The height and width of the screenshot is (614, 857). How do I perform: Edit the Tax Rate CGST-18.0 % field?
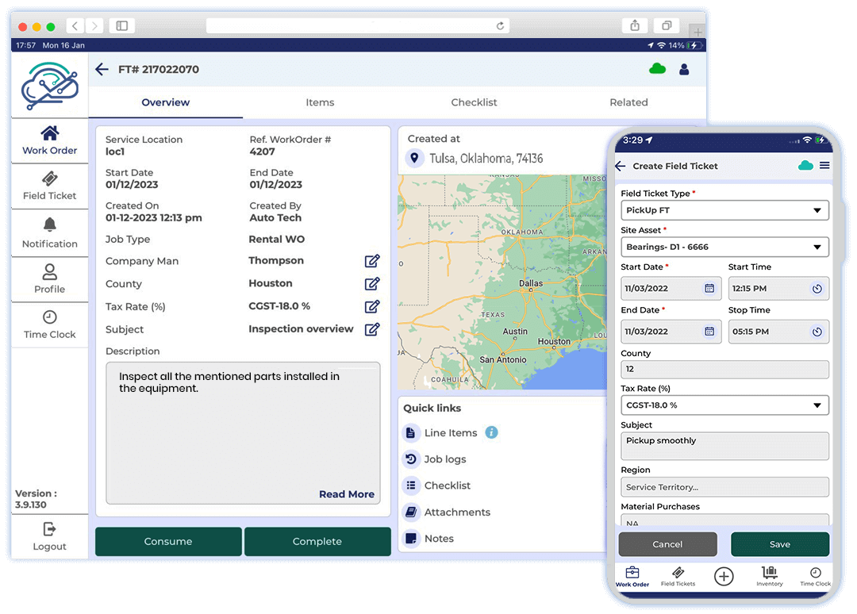372,307
